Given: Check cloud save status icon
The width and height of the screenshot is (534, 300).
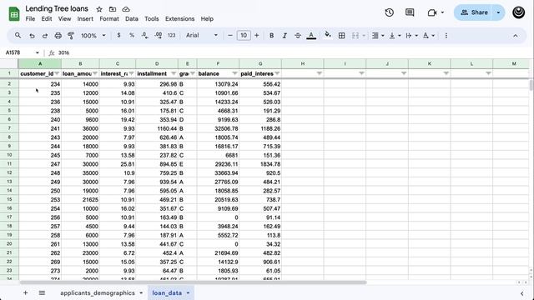Looking at the screenshot, I should (x=126, y=9).
